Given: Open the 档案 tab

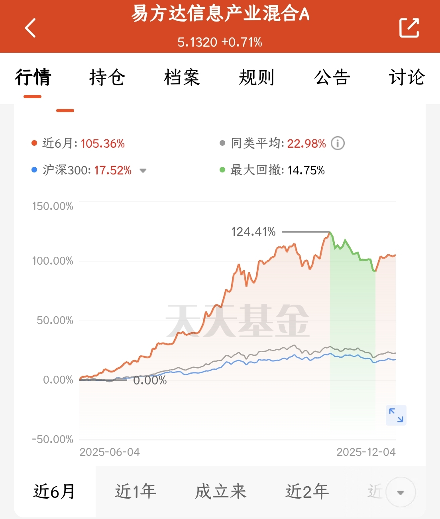Looking at the screenshot, I should pyautogui.click(x=182, y=77).
